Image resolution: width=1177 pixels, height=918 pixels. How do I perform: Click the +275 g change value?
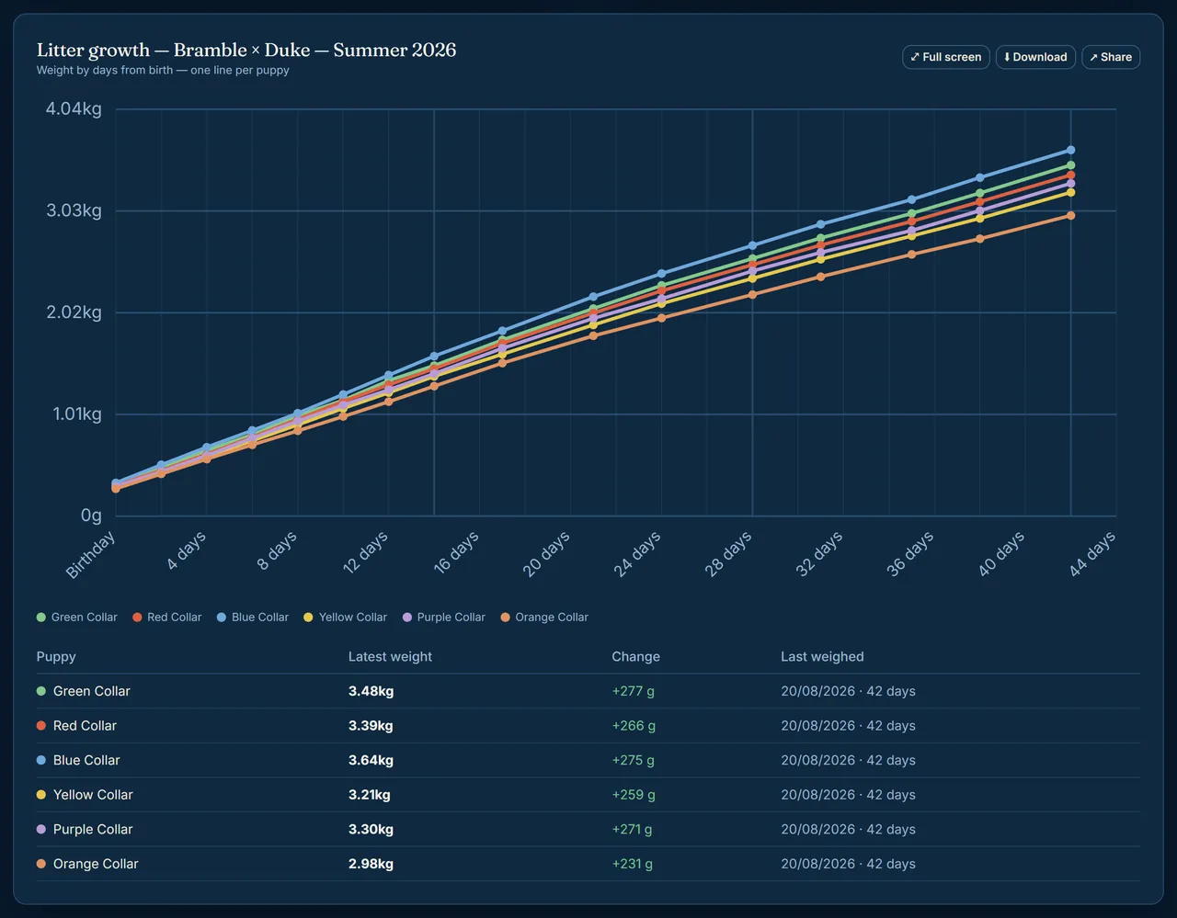coord(634,760)
